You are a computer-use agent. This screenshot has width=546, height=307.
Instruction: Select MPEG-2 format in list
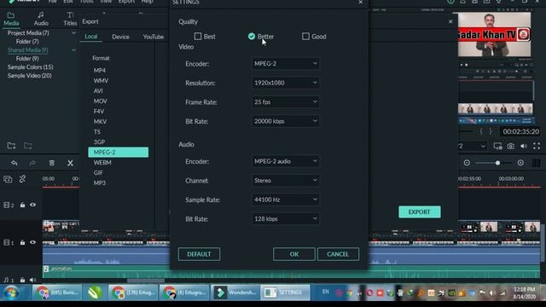click(x=118, y=152)
